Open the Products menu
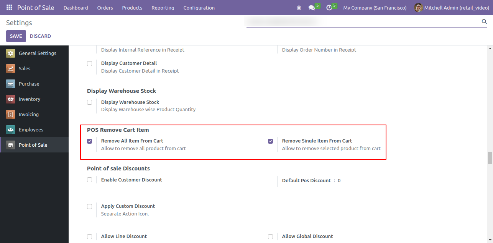This screenshot has width=493, height=243. (132, 8)
